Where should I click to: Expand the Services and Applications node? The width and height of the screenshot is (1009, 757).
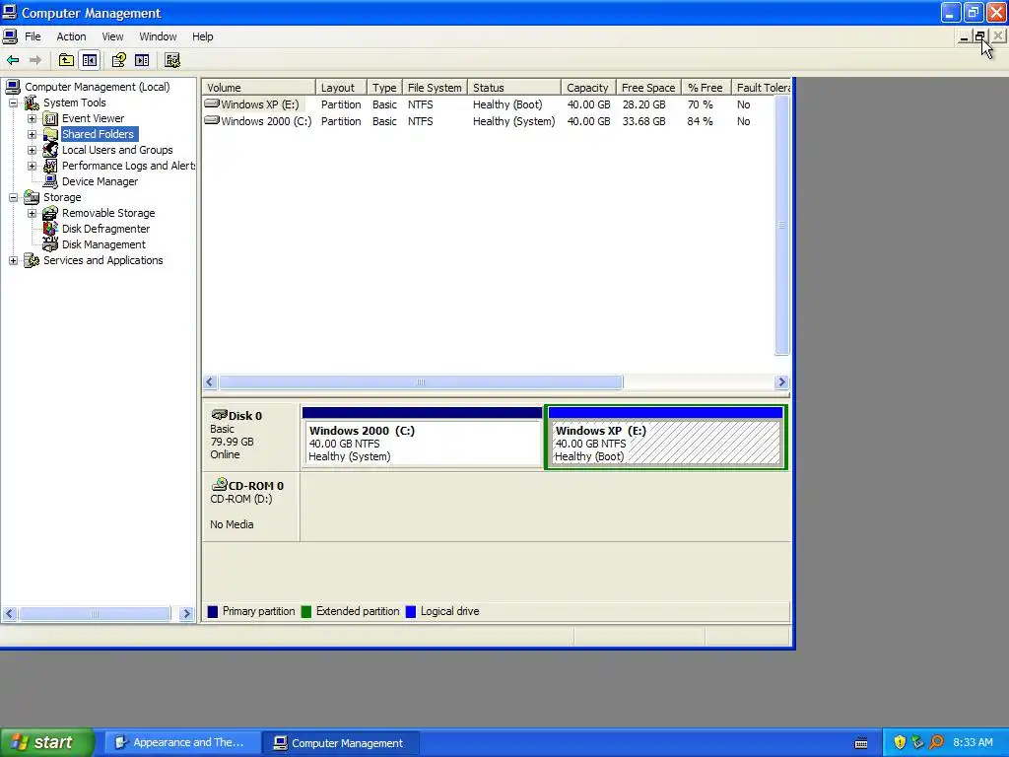point(13,260)
